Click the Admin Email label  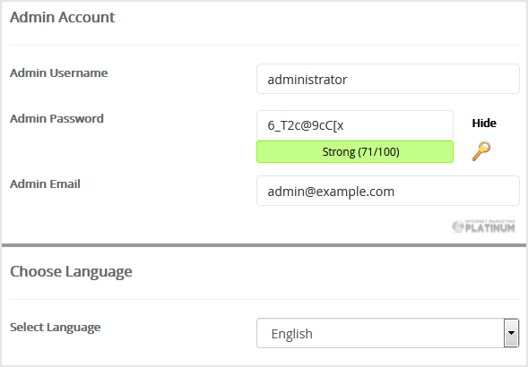[45, 184]
